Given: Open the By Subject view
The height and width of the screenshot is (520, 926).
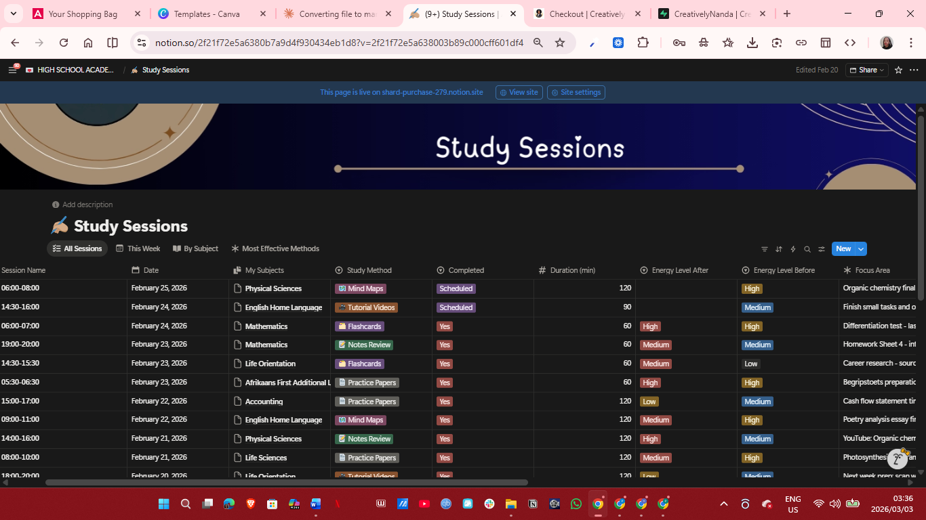Looking at the screenshot, I should click(x=195, y=248).
